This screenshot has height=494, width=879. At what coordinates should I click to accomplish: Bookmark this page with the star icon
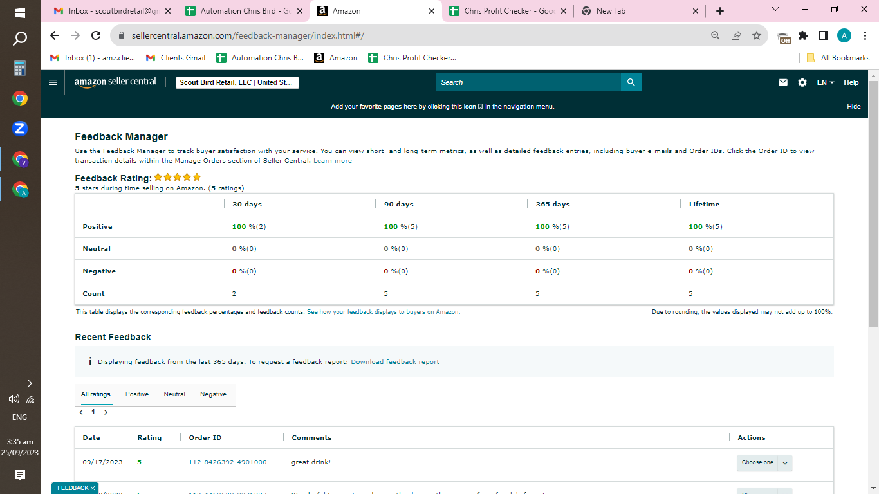point(757,36)
